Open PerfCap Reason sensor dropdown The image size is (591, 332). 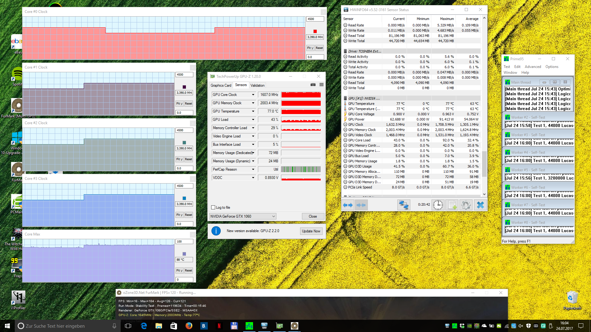pyautogui.click(x=253, y=169)
